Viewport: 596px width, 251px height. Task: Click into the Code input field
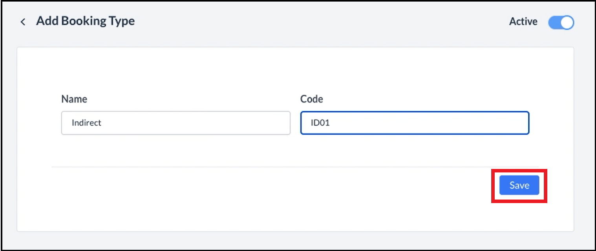point(415,123)
